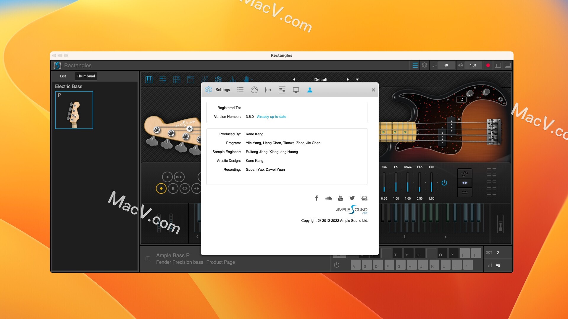Toggle the list view icon in top bar
Image resolution: width=568 pixels, height=319 pixels.
tap(415, 65)
